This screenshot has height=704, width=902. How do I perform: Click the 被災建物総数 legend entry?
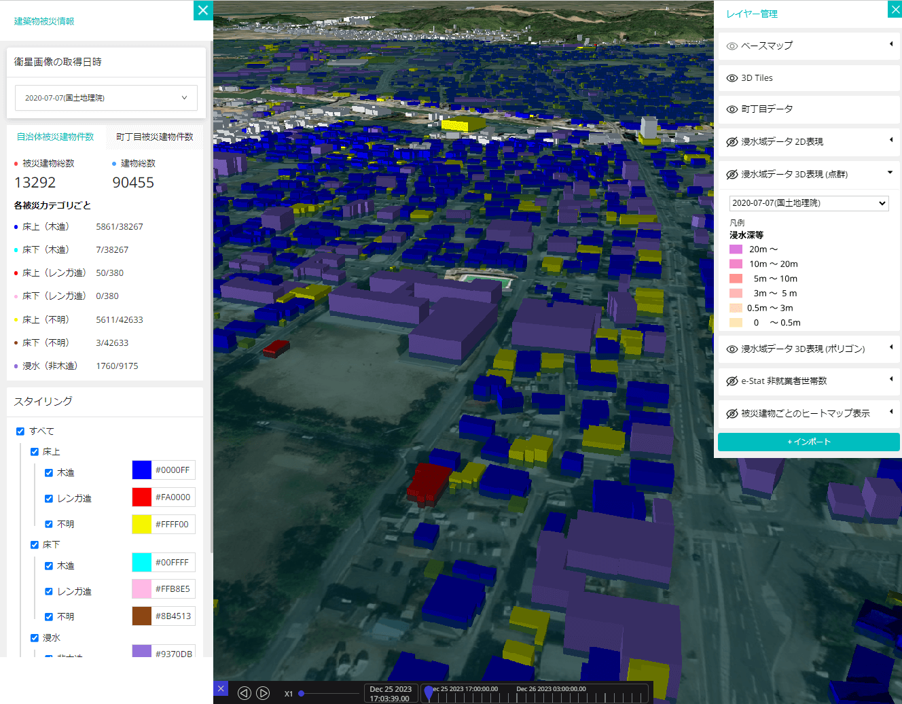[45, 164]
